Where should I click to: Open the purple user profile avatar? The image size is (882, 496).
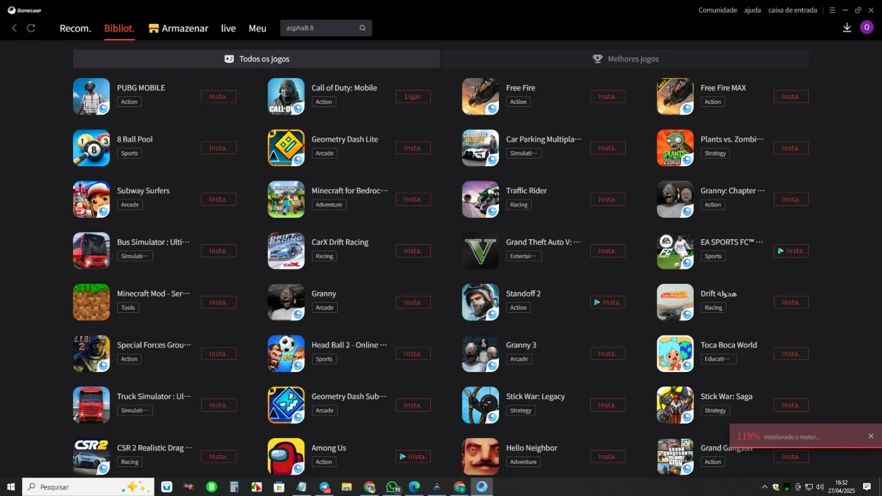[867, 27]
